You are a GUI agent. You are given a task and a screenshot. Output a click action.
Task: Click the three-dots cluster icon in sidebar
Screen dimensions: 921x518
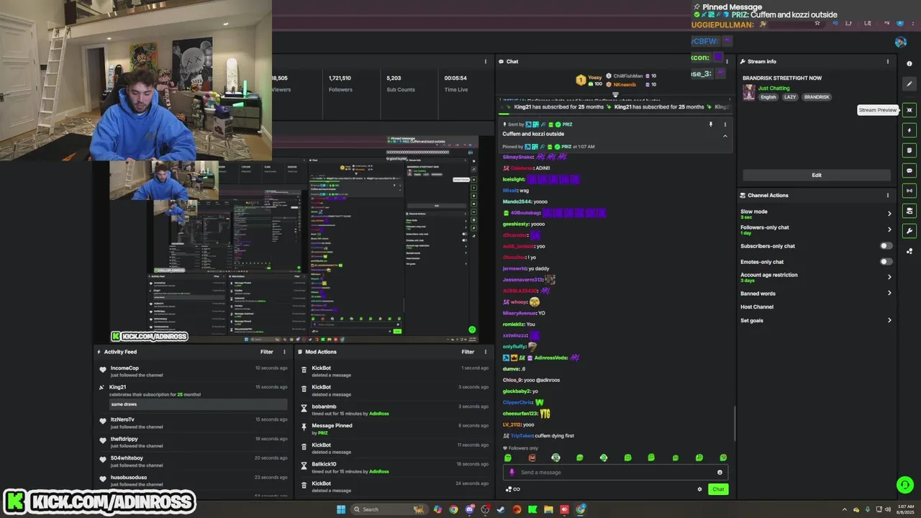click(909, 251)
